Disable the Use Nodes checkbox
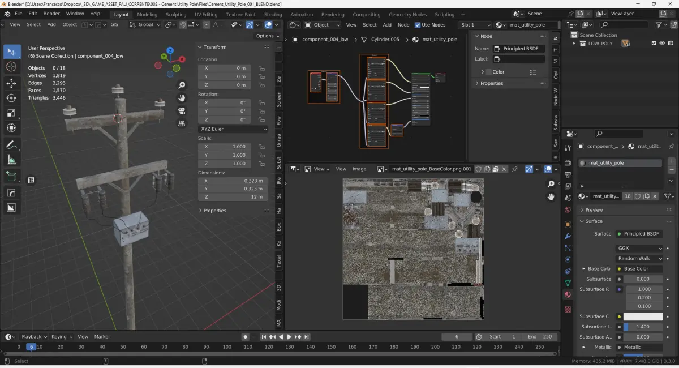 [x=418, y=25]
